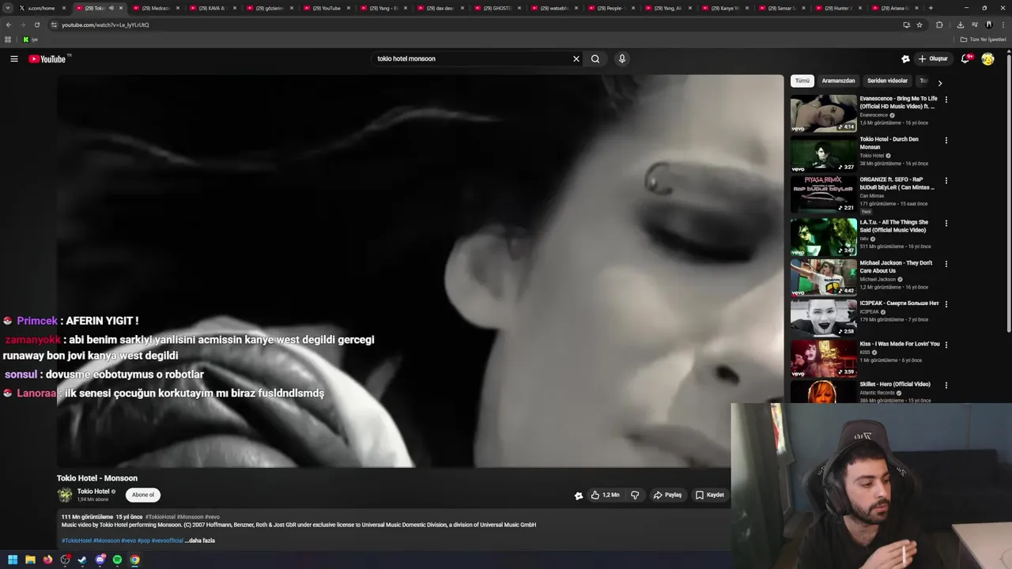1012x569 pixels.
Task: Open the notifications bell
Action: point(966,58)
